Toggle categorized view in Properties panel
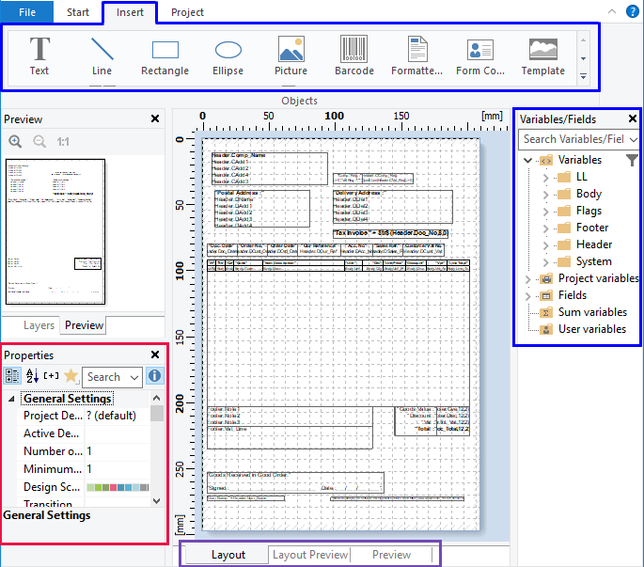This screenshot has width=644, height=567. pos(13,376)
